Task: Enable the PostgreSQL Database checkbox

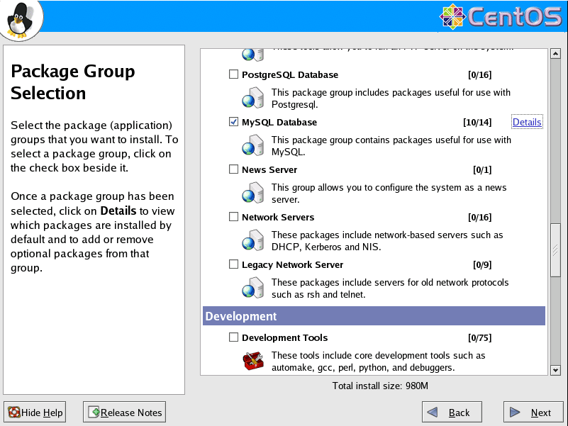Action: pyautogui.click(x=234, y=74)
